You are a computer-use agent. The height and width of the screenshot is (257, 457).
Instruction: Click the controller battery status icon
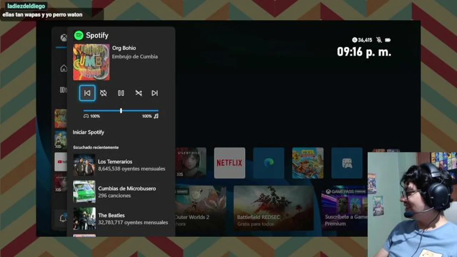[x=388, y=40]
